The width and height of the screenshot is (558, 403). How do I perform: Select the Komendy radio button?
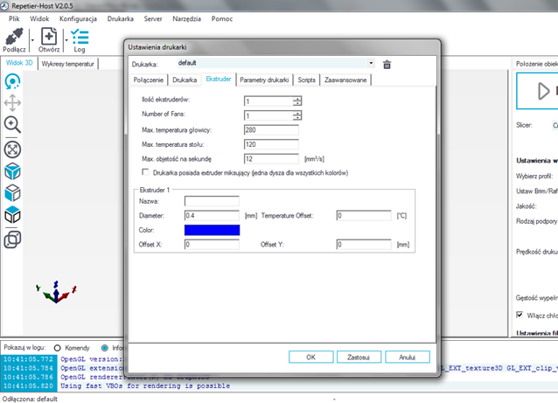[x=58, y=348]
